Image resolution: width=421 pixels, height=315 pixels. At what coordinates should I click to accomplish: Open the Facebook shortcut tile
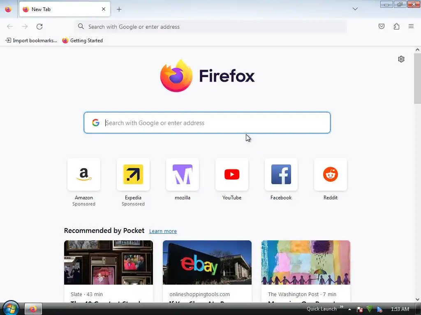pos(281,174)
